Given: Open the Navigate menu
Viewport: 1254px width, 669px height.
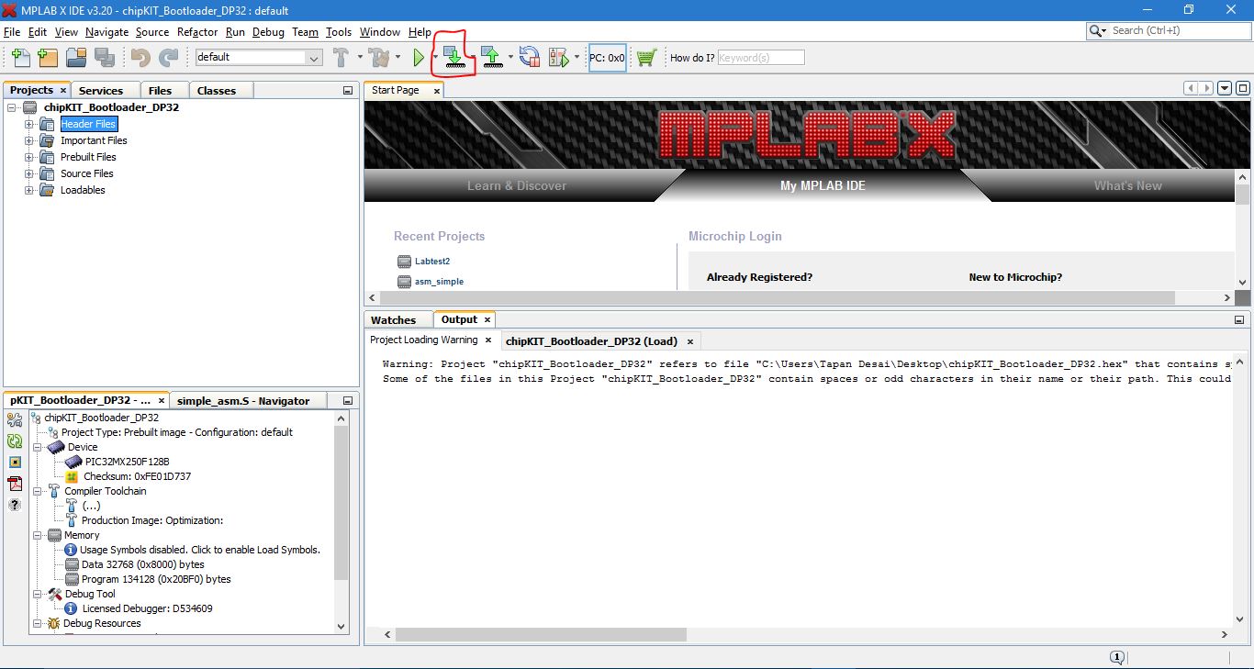Looking at the screenshot, I should (107, 32).
